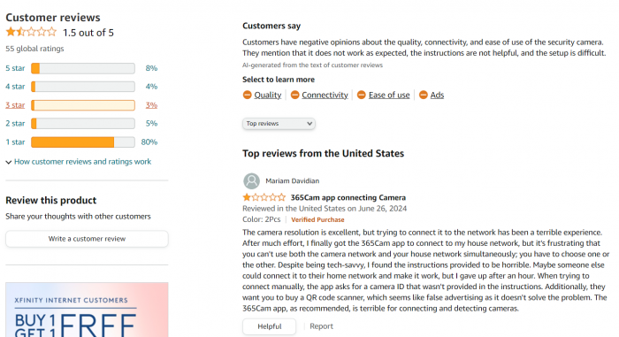Filter reviews by 5 star
The image size is (619, 337).
click(15, 68)
